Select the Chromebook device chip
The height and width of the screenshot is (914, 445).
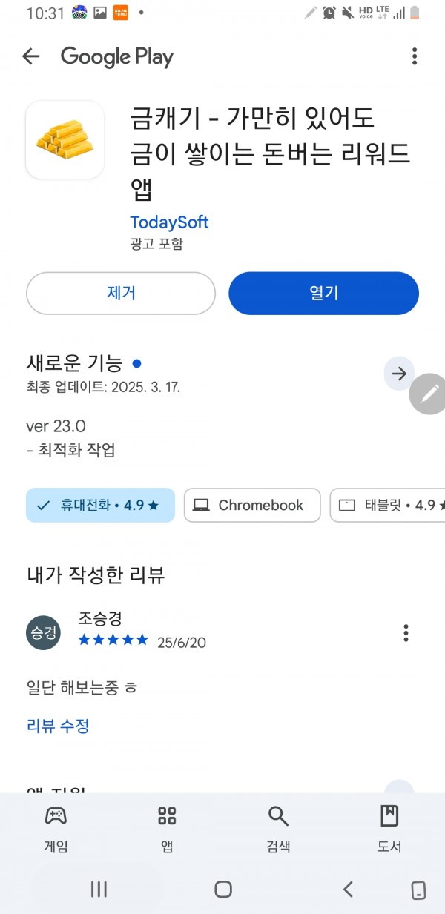252,505
